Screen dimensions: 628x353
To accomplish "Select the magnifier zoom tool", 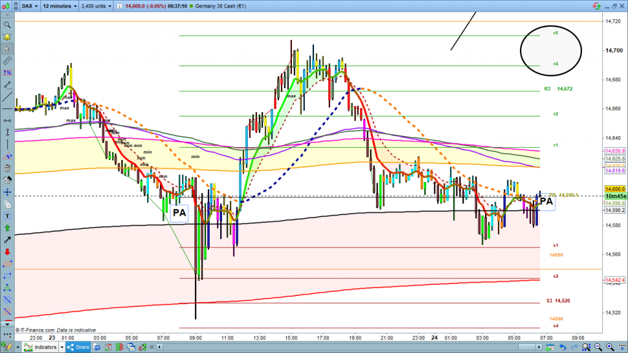I will 7,25.
